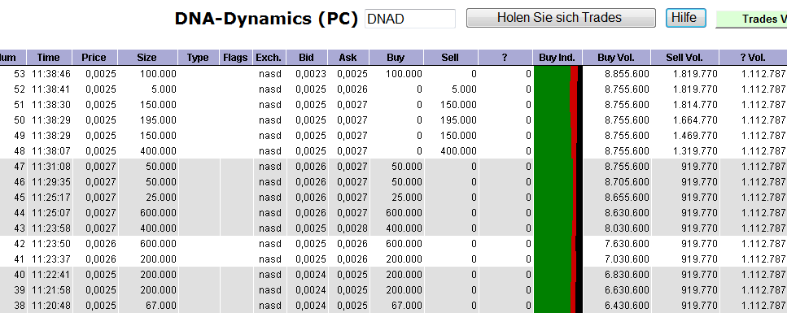
Task: Click Sell Vol. value 1.319.770
Action: coord(695,151)
